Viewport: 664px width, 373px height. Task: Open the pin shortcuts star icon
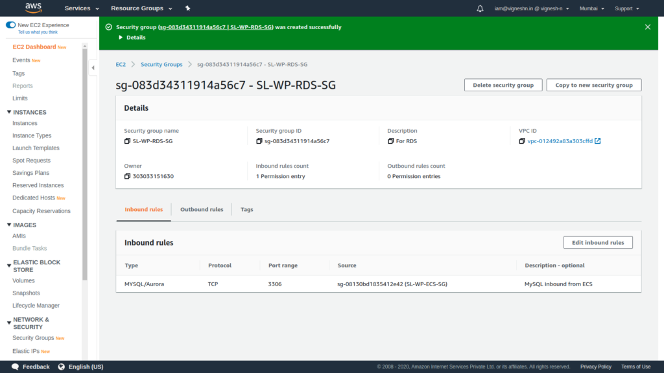tap(187, 8)
